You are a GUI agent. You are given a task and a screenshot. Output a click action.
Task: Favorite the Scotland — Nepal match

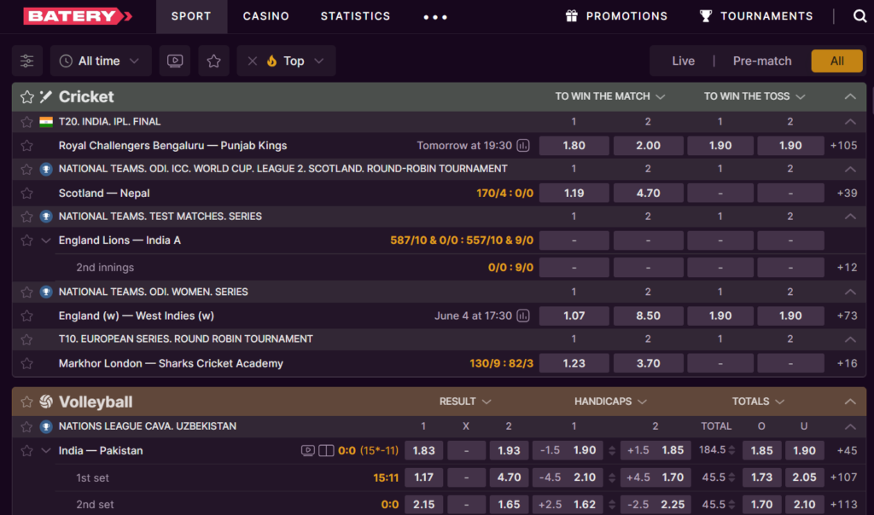(x=26, y=193)
